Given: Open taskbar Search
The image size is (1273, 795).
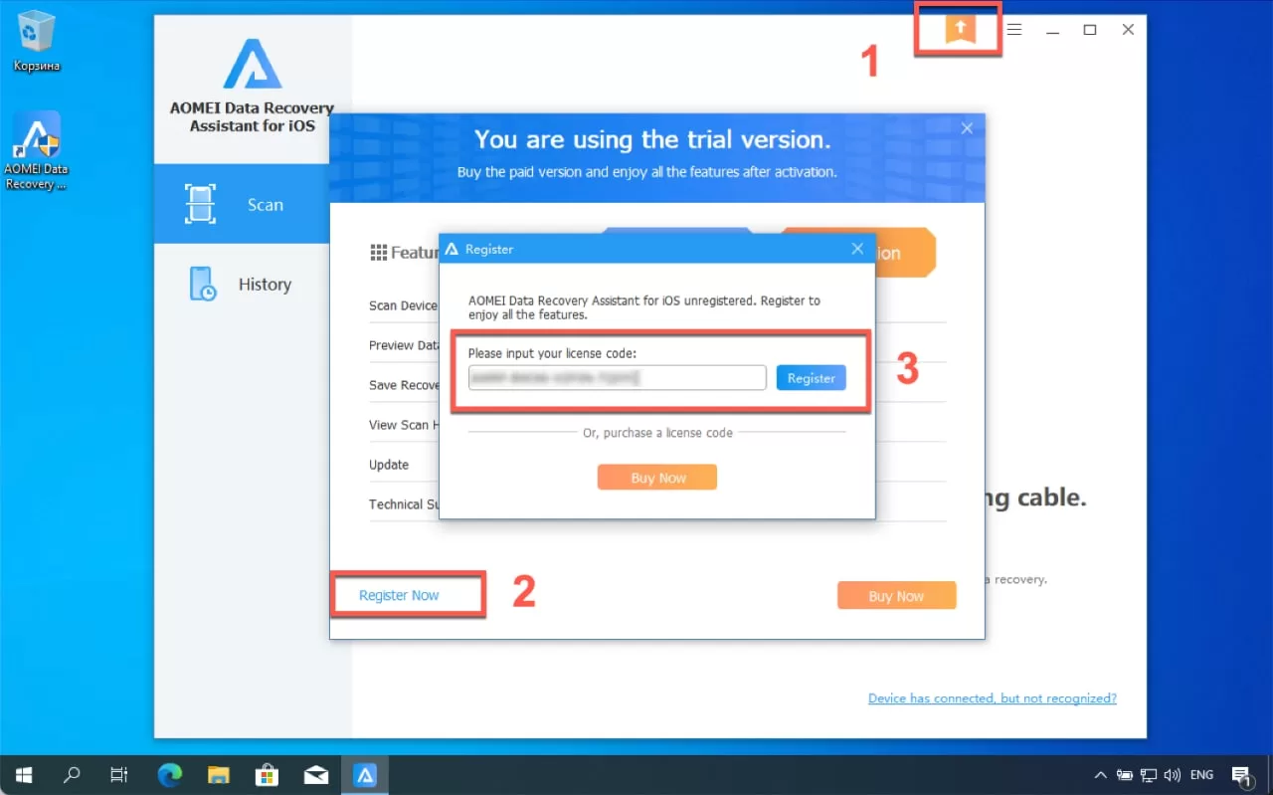Looking at the screenshot, I should [x=72, y=775].
